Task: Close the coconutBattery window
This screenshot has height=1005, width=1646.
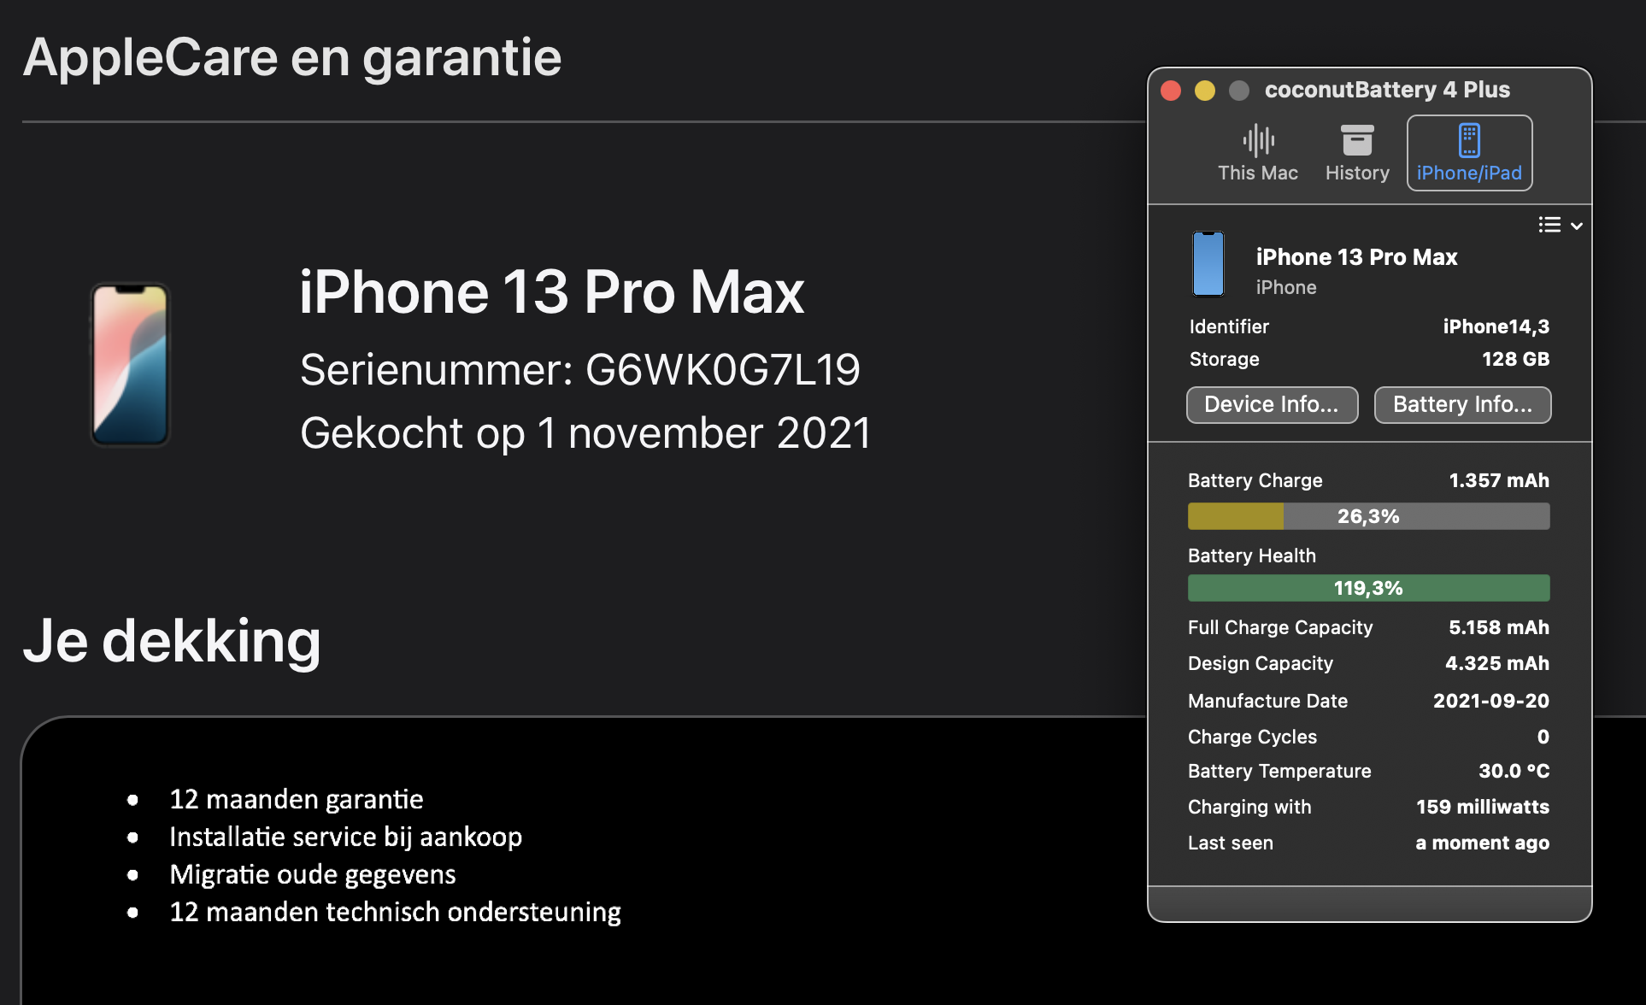Action: (x=1171, y=91)
